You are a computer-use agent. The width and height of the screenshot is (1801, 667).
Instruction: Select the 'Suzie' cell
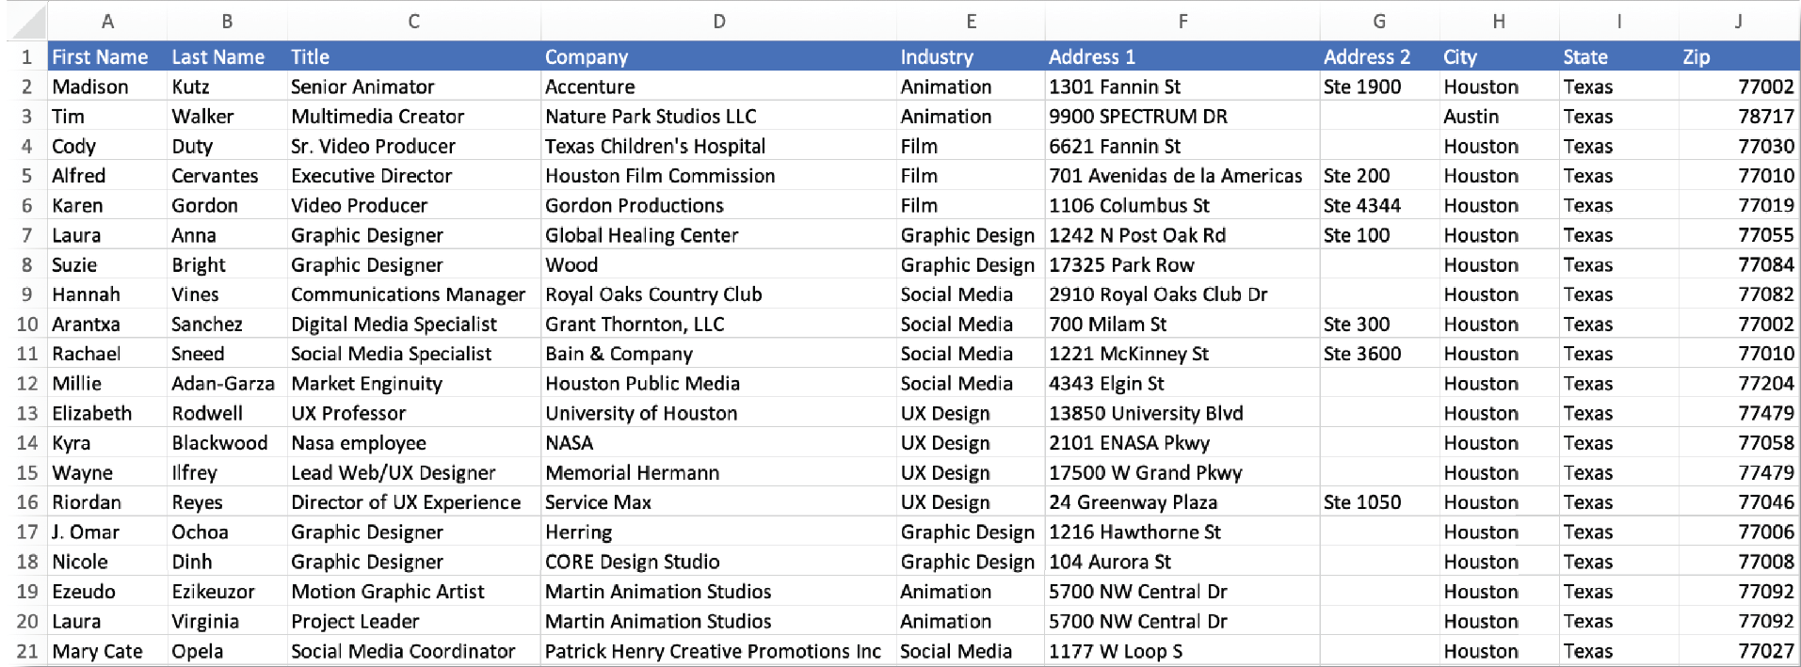click(107, 265)
